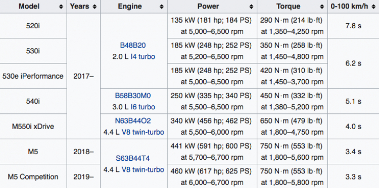This screenshot has height=188, width=379.
Task: Sort by Torque using its arrows
Action: [x=322, y=7]
